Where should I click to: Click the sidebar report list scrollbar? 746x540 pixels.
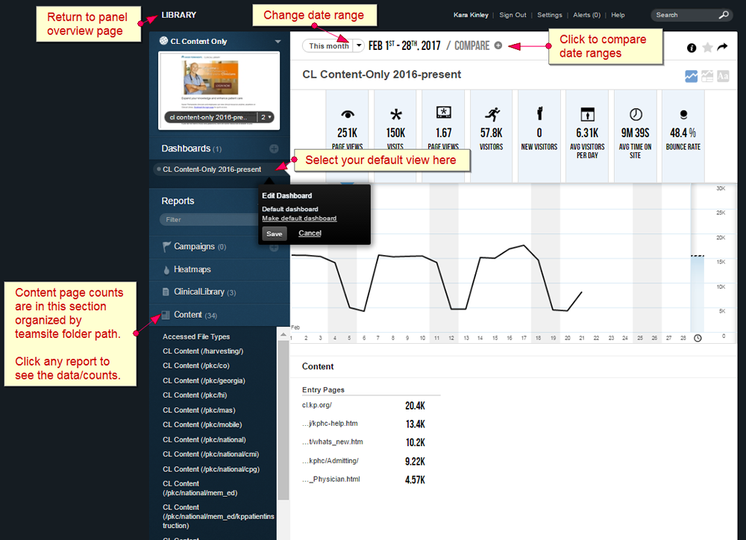(x=283, y=418)
